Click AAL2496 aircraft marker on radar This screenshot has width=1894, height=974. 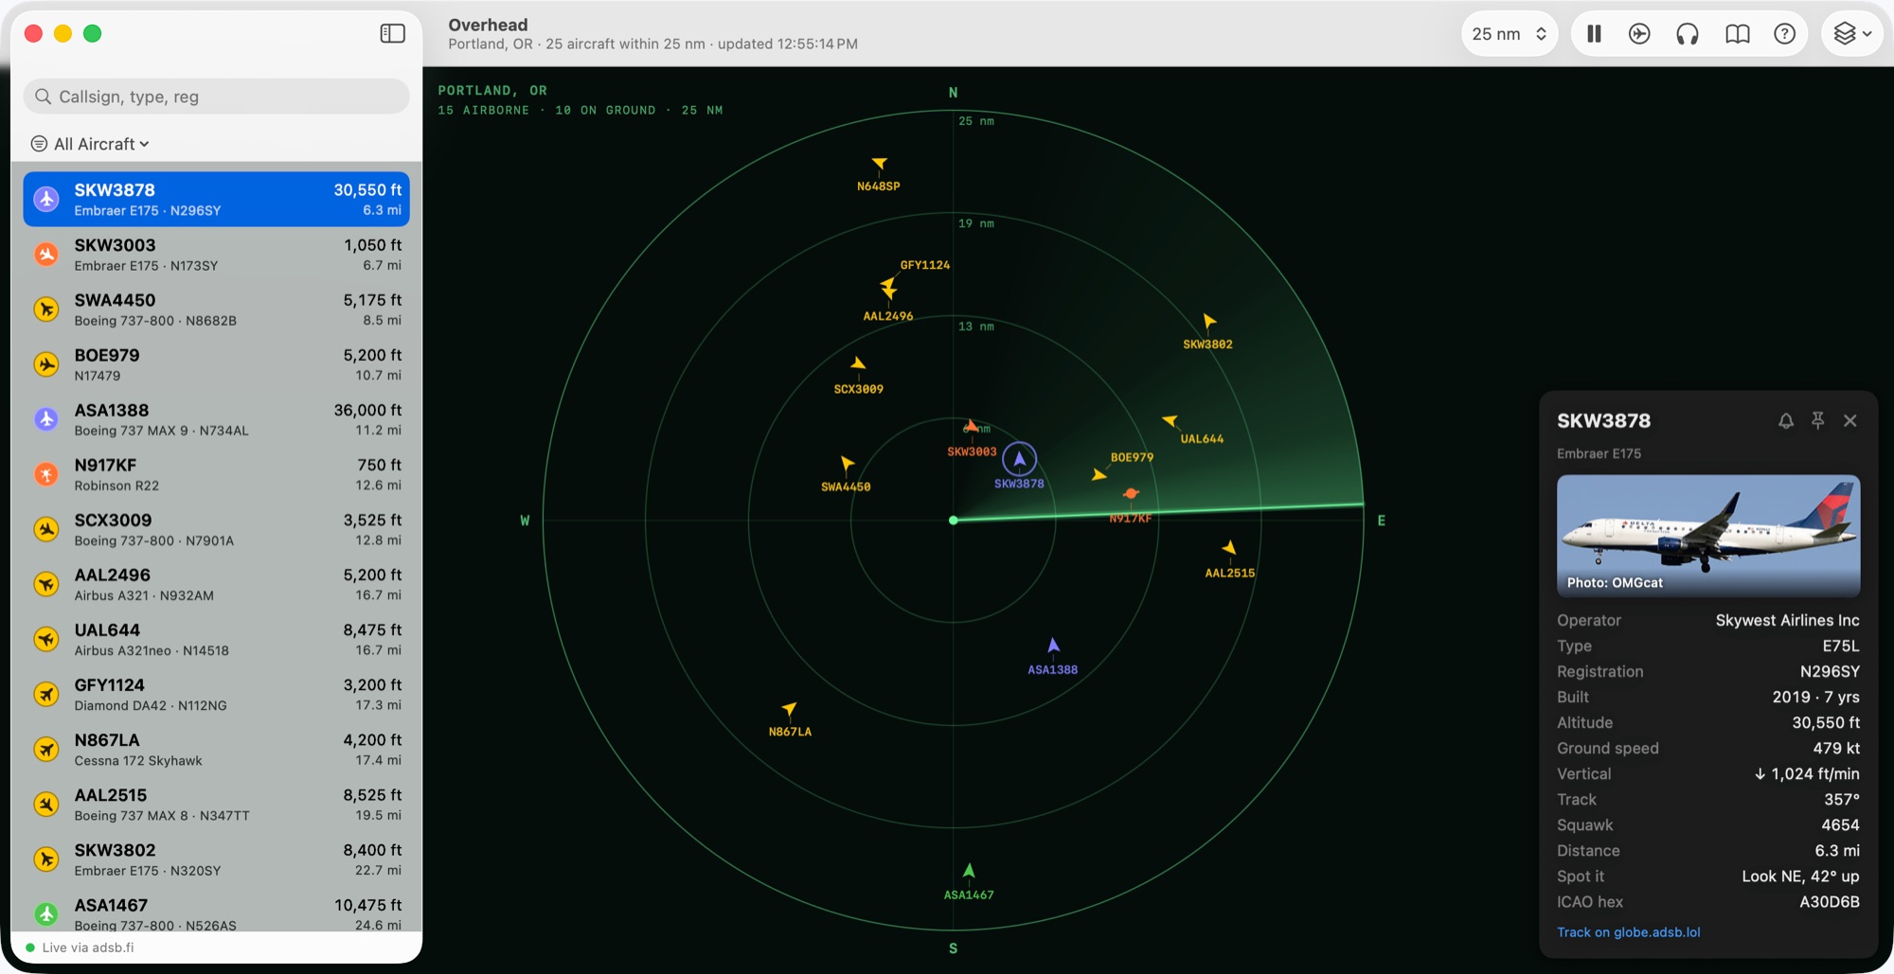pos(888,292)
